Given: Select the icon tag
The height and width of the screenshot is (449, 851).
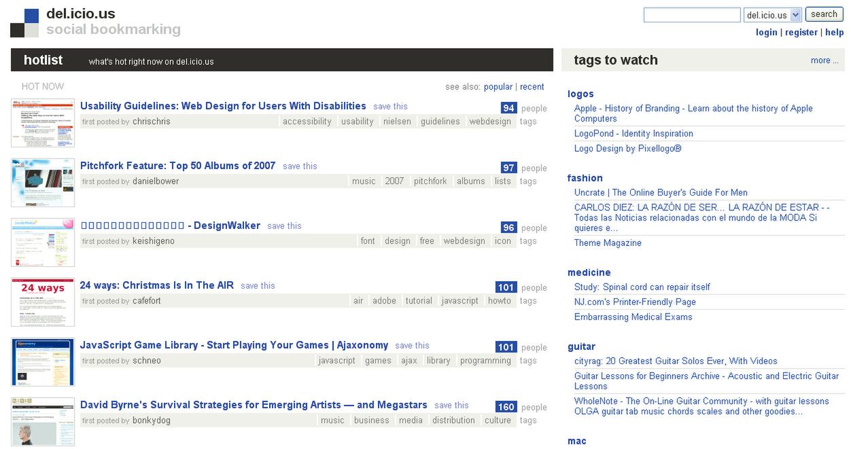Looking at the screenshot, I should (x=503, y=241).
